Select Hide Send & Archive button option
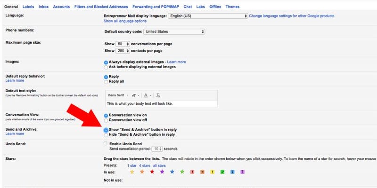The height and width of the screenshot is (188, 377). 106,135
